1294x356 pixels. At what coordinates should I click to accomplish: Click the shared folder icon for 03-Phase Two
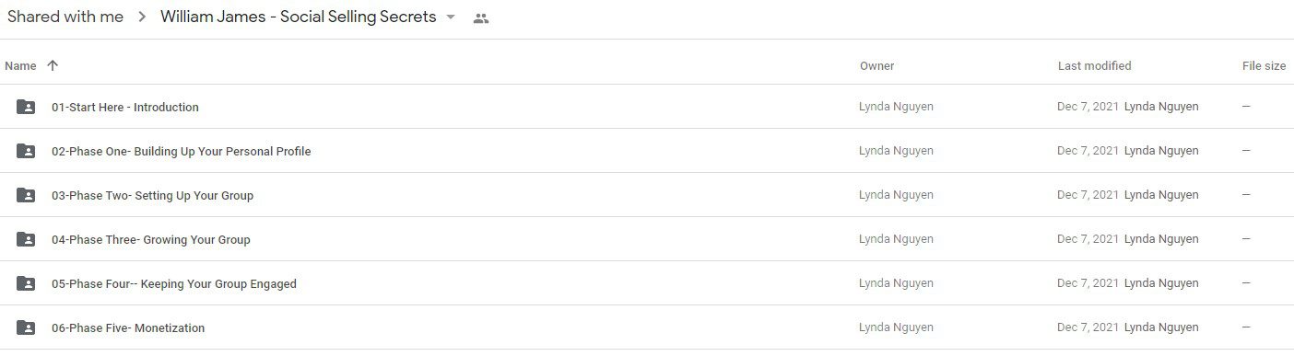click(26, 195)
